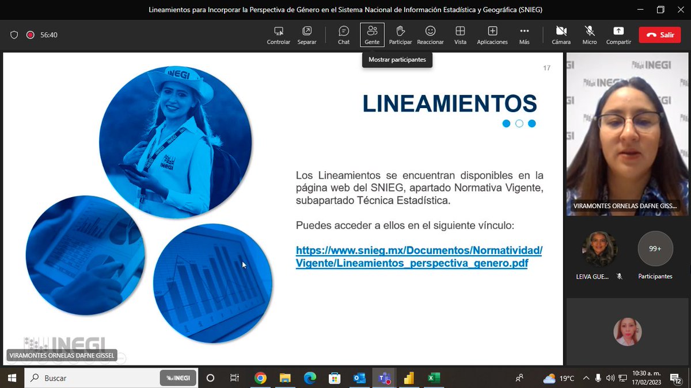Image resolution: width=691 pixels, height=388 pixels.
Task: Open the Reaccionar reactions menu
Action: pos(430,35)
